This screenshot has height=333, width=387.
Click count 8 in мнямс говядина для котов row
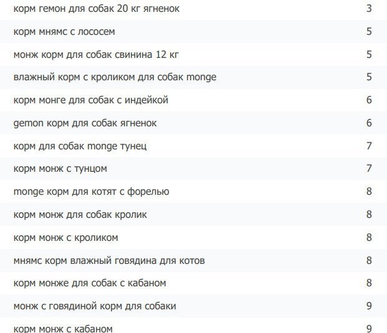(x=369, y=261)
